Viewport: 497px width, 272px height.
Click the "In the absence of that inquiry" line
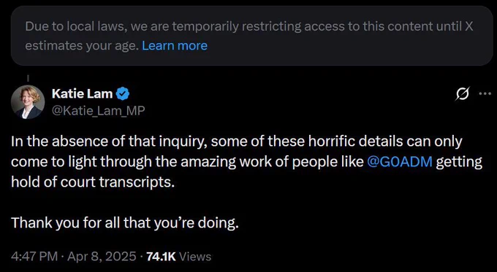(x=237, y=141)
